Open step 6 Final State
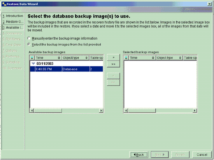 pos(12,45)
